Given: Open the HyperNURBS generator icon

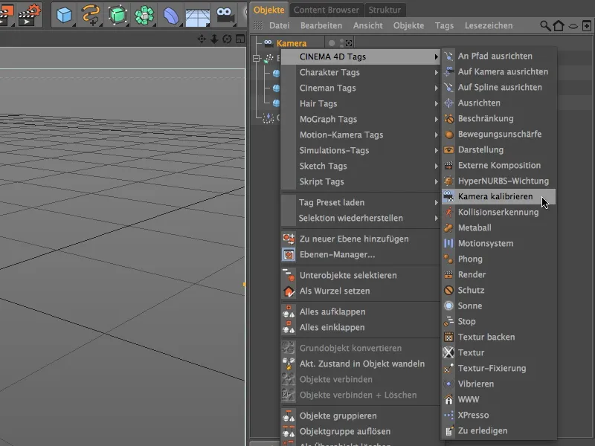Looking at the screenshot, I should [x=117, y=13].
